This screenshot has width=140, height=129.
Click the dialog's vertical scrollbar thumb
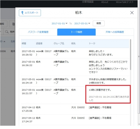tap(131, 55)
